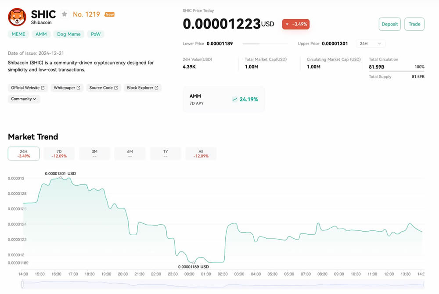Click the 24.19% APY value
The height and width of the screenshot is (294, 439).
point(249,99)
